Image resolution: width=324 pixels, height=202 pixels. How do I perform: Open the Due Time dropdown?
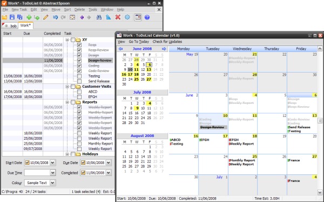tap(53, 173)
